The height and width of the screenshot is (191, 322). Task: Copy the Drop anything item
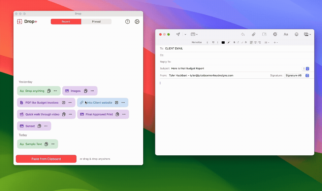coord(49,91)
